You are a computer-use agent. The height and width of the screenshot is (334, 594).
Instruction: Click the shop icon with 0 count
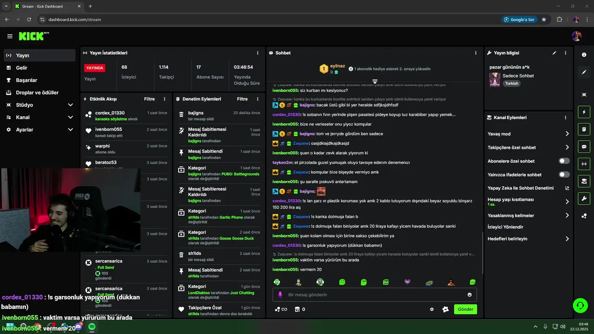[x=300, y=309]
